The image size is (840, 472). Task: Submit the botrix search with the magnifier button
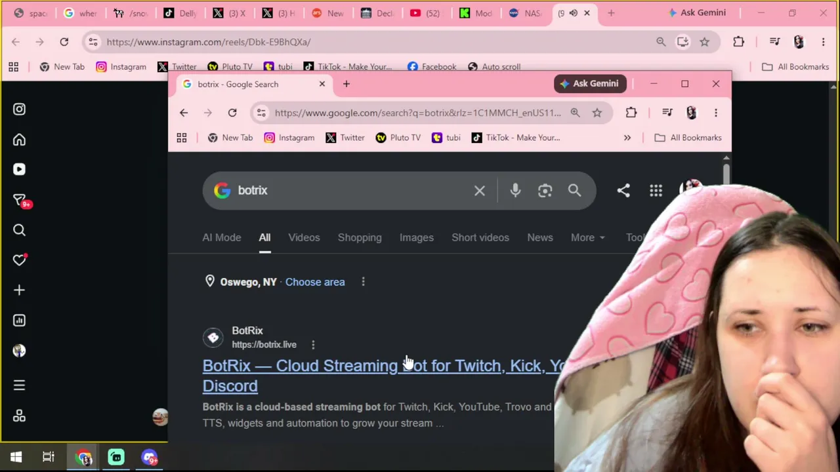point(574,190)
